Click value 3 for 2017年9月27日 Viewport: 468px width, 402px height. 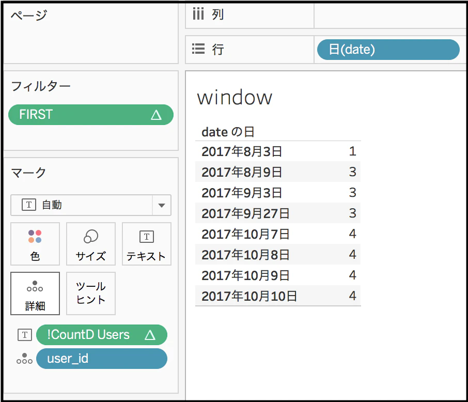352,213
